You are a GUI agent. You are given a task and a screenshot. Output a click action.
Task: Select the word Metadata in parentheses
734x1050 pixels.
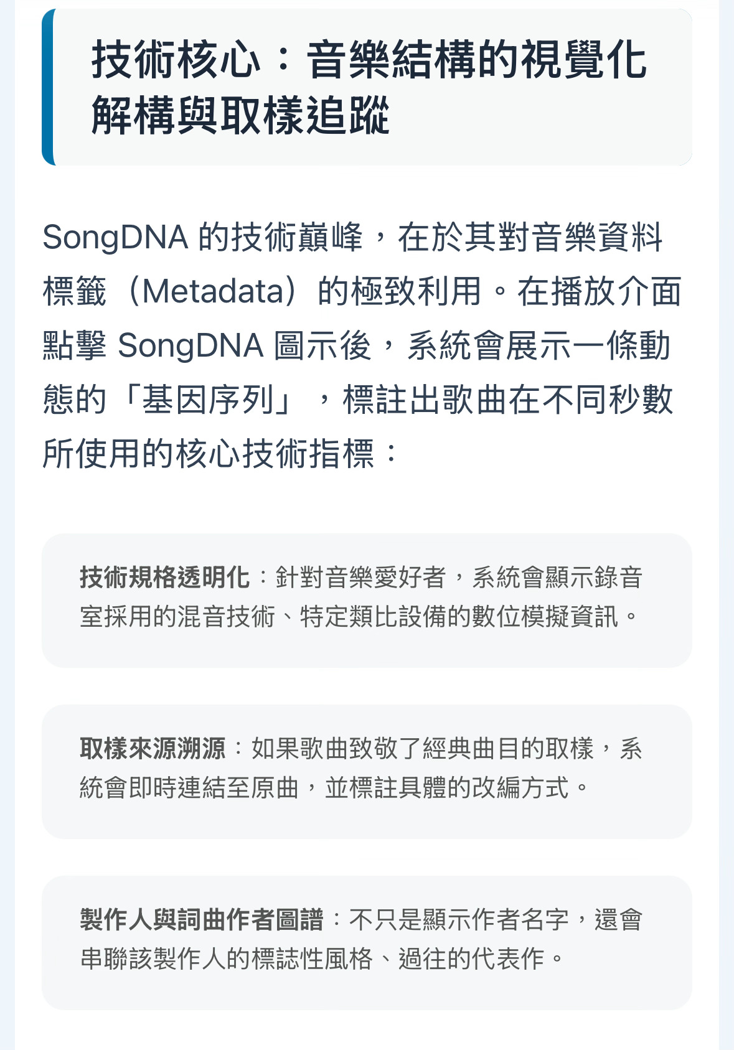pyautogui.click(x=214, y=292)
